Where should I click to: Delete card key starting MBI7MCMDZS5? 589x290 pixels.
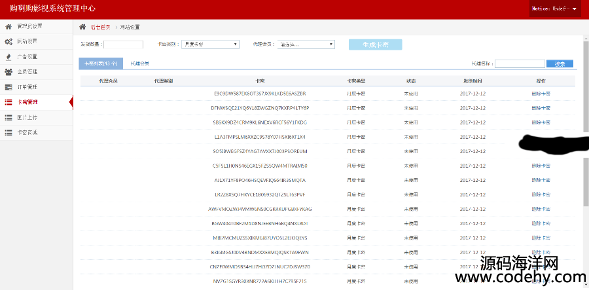[541, 238]
